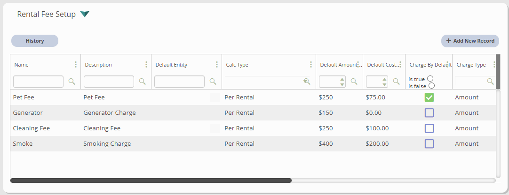Open Default Entity column options menu
509x195 pixels.
217,64
